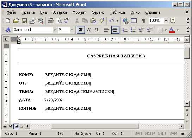Open the 100% zoom dropdown
The height and width of the screenshot is (138, 192).
pyautogui.click(x=166, y=21)
